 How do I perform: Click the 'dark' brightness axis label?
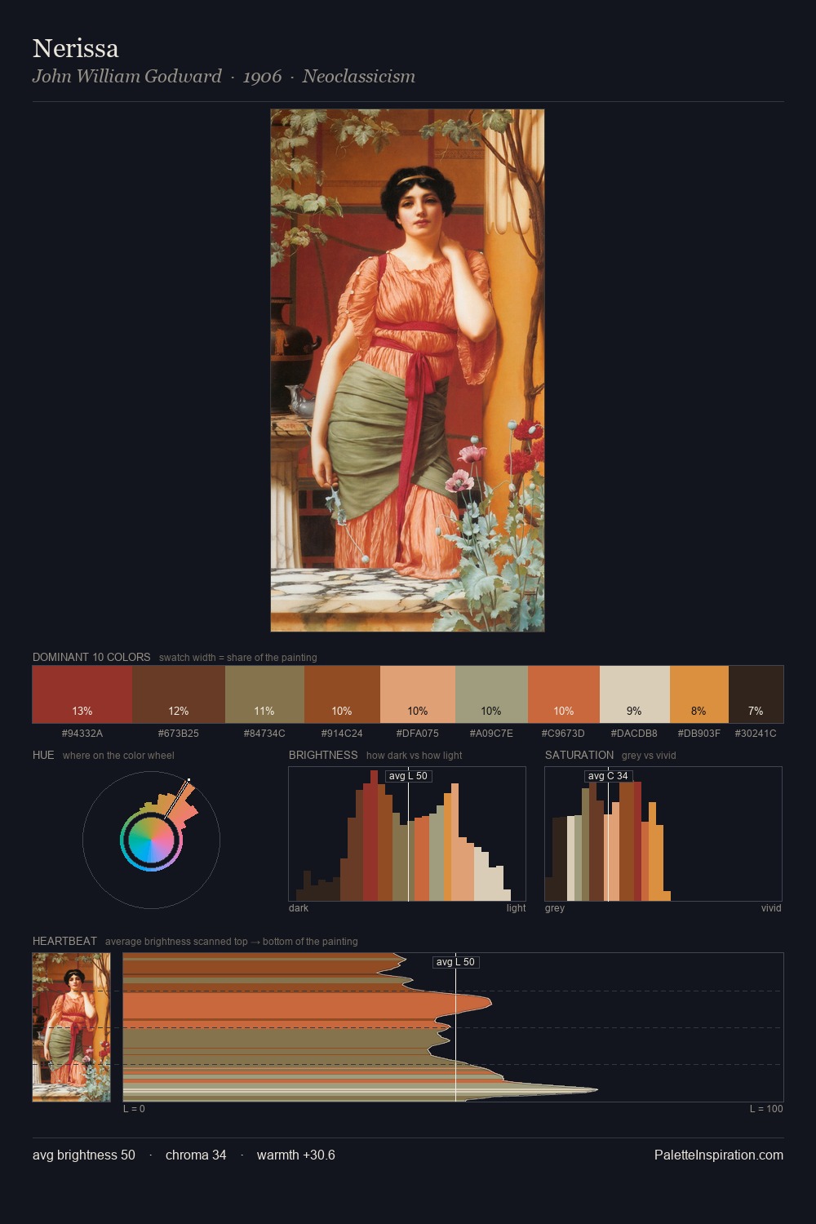pos(299,908)
